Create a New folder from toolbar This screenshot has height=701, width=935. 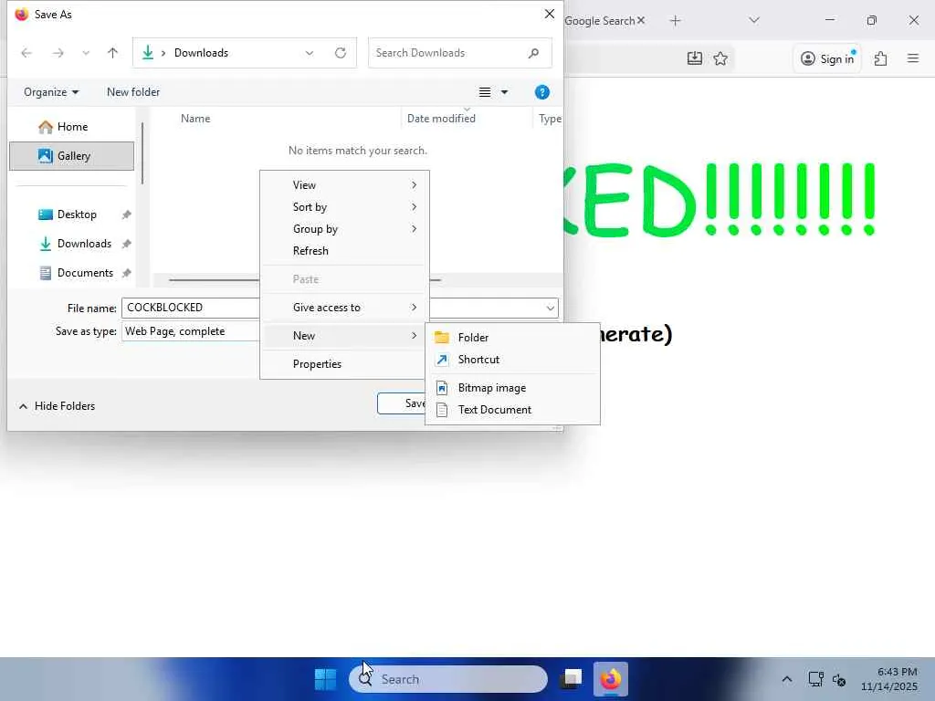click(x=133, y=92)
